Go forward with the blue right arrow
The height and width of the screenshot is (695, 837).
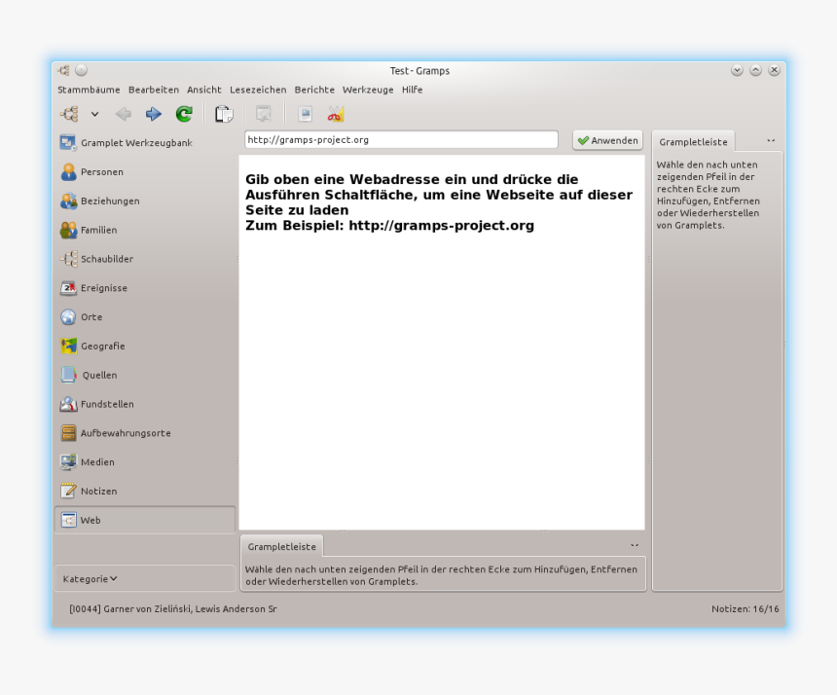[154, 114]
